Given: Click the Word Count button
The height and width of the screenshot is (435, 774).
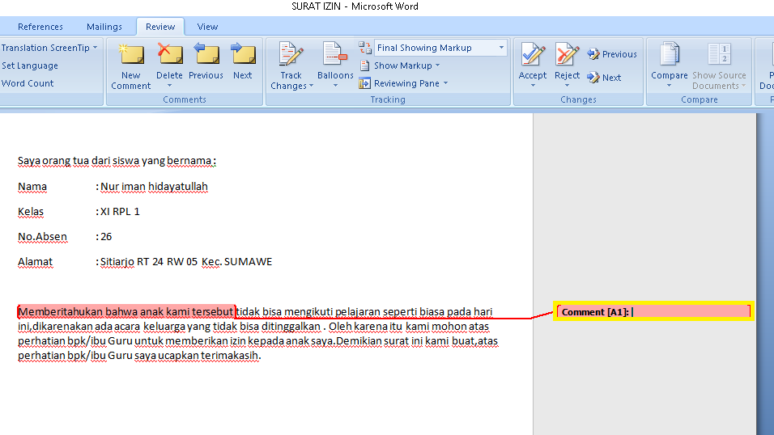Looking at the screenshot, I should click(x=28, y=83).
